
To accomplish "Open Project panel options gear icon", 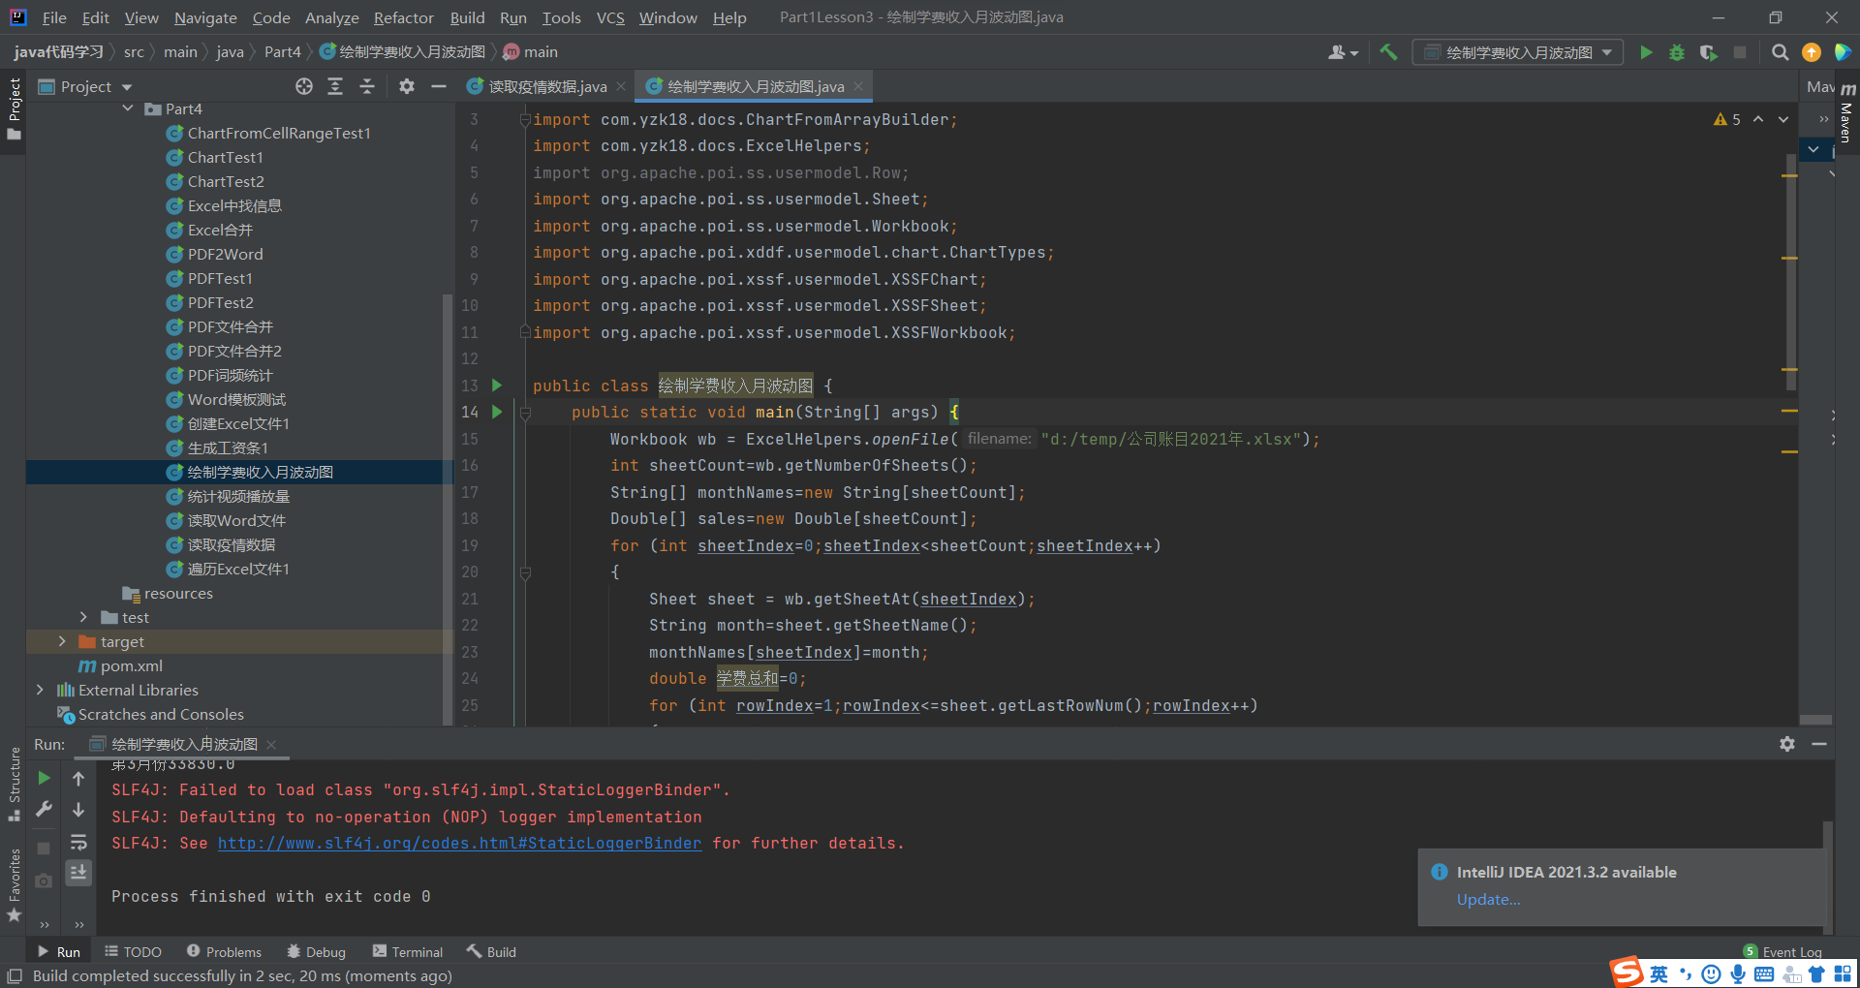I will 406,86.
